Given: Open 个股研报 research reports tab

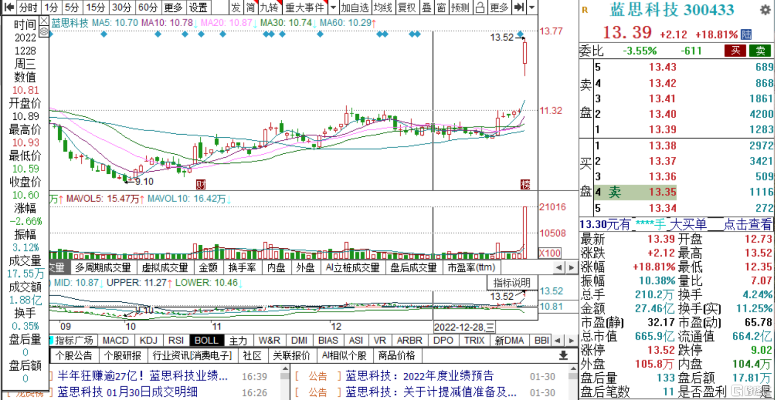Looking at the screenshot, I should pyautogui.click(x=123, y=355).
